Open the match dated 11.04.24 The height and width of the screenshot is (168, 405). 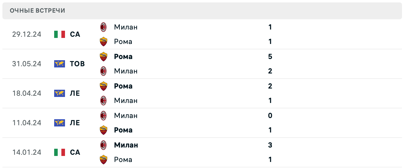point(27,123)
